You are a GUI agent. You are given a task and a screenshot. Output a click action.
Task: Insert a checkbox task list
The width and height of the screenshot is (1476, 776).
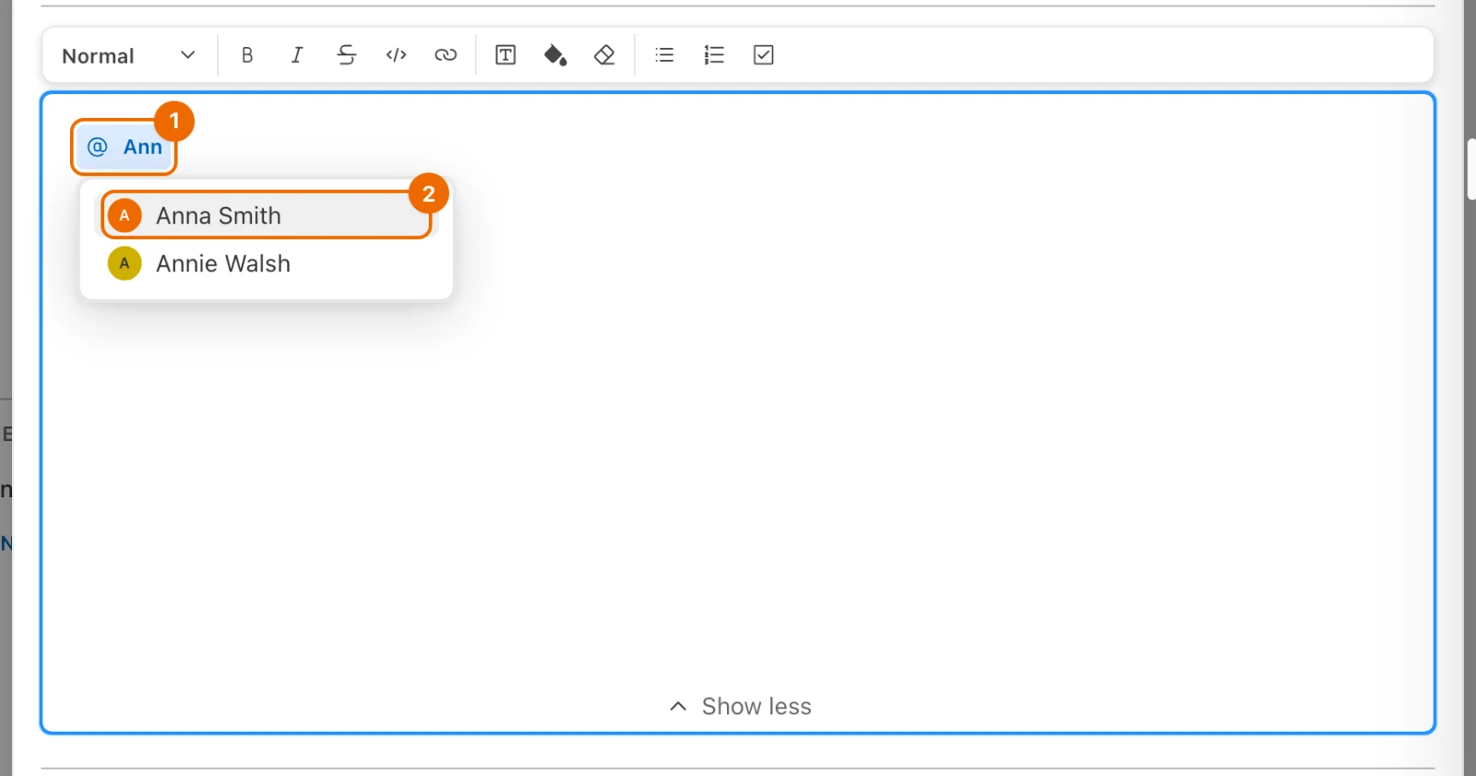click(764, 55)
